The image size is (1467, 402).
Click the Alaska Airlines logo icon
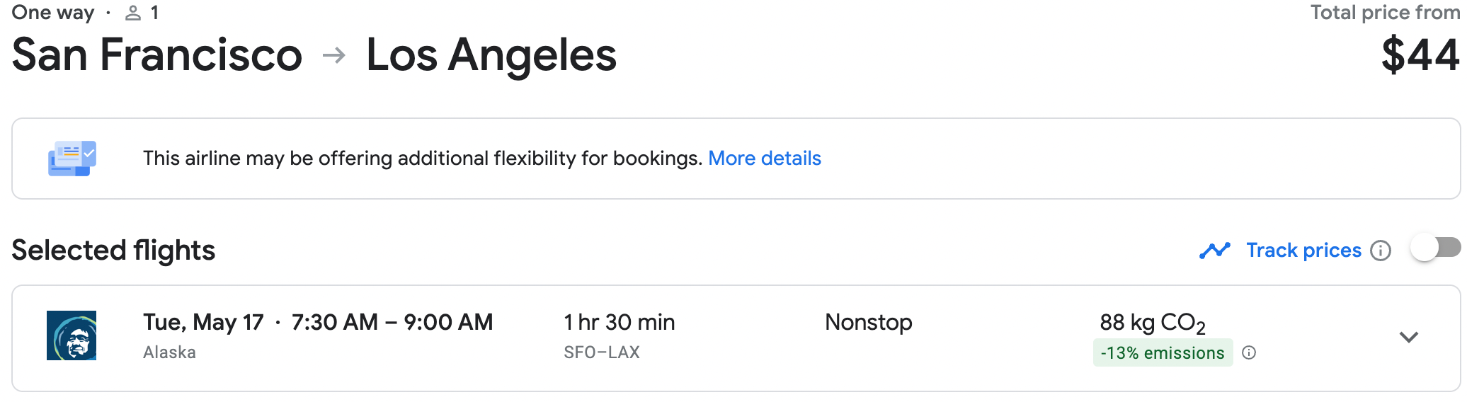pyautogui.click(x=72, y=335)
